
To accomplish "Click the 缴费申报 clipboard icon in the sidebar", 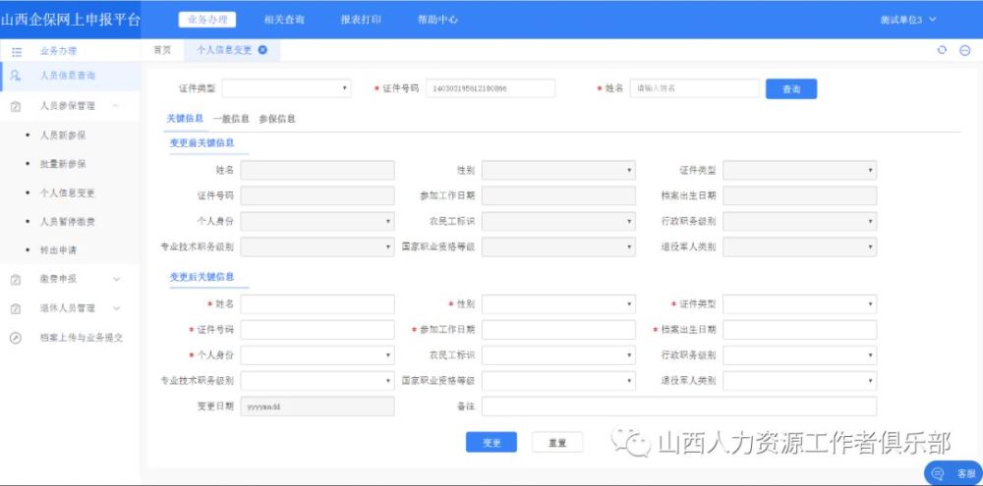I will (16, 279).
